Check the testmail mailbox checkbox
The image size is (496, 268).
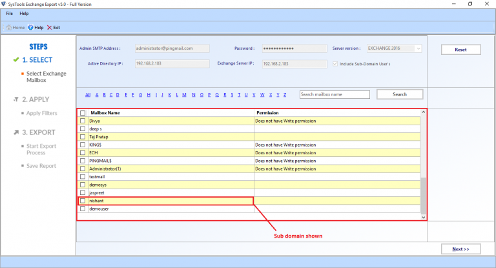[83, 177]
